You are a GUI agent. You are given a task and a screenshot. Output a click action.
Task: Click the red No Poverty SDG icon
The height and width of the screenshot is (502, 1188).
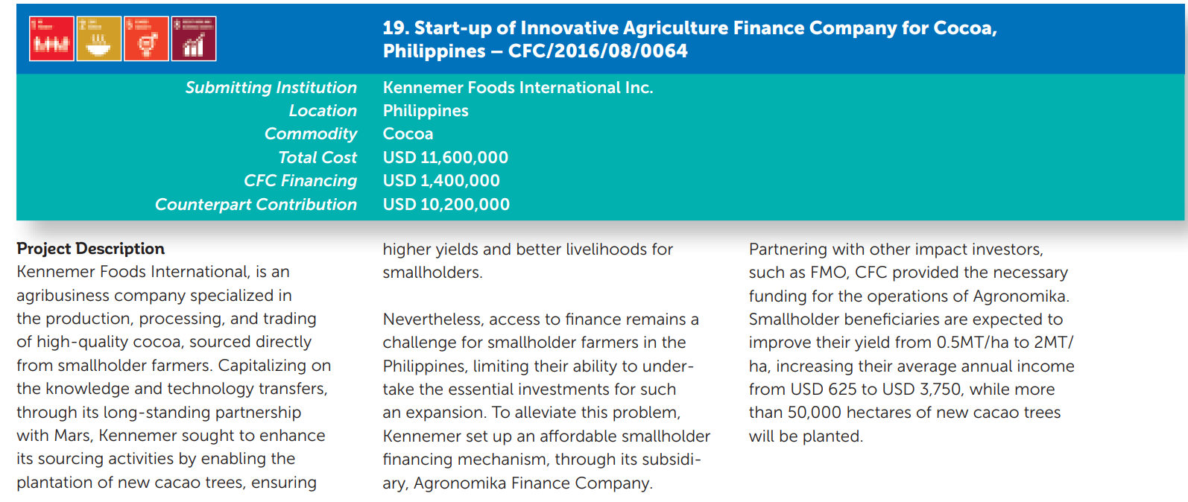pyautogui.click(x=51, y=39)
